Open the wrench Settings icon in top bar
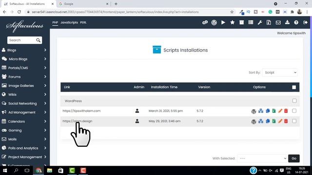Screen dimensions: 312x175 click(x=260, y=22)
